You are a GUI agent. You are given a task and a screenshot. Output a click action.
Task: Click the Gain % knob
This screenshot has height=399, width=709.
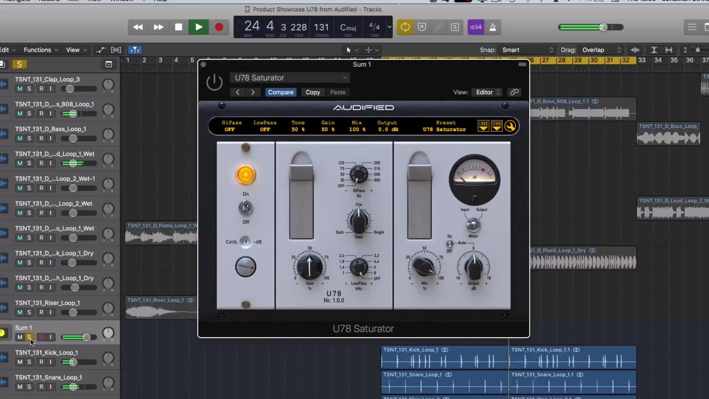[309, 266]
